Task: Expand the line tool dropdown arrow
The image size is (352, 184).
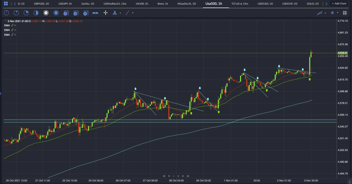Action: point(133,13)
